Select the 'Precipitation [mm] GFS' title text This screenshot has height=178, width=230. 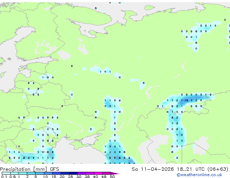[29, 169]
